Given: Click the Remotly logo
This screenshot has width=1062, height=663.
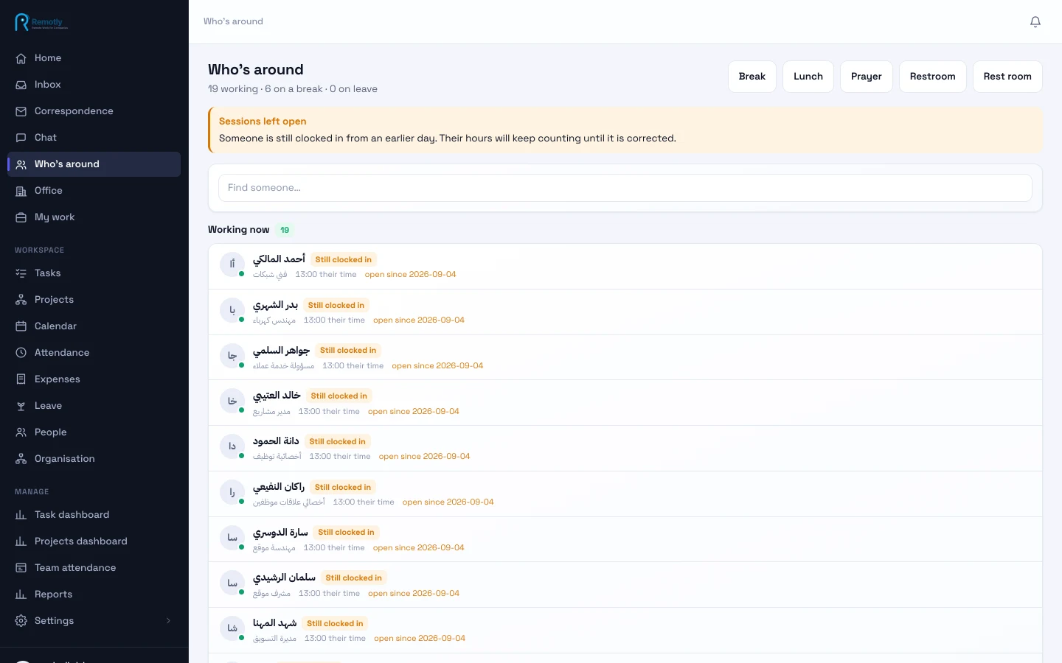Looking at the screenshot, I should pos(41,22).
